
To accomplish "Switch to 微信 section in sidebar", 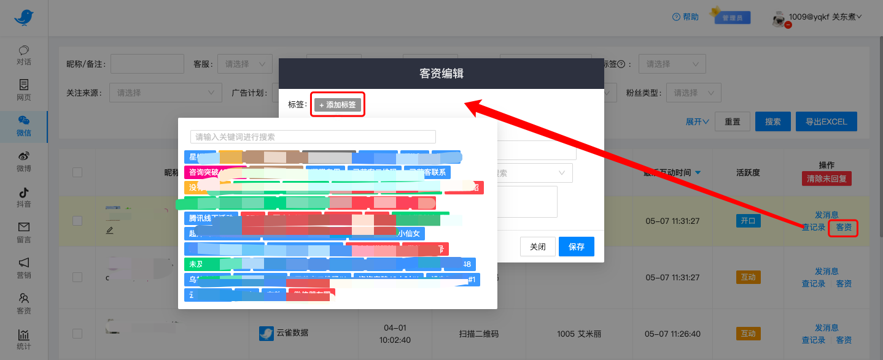I will [23, 125].
